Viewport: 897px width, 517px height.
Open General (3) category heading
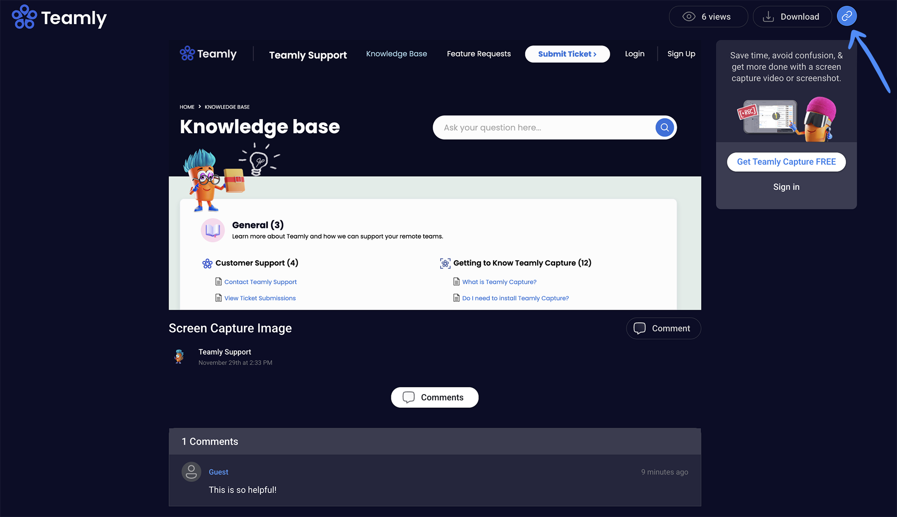point(258,225)
